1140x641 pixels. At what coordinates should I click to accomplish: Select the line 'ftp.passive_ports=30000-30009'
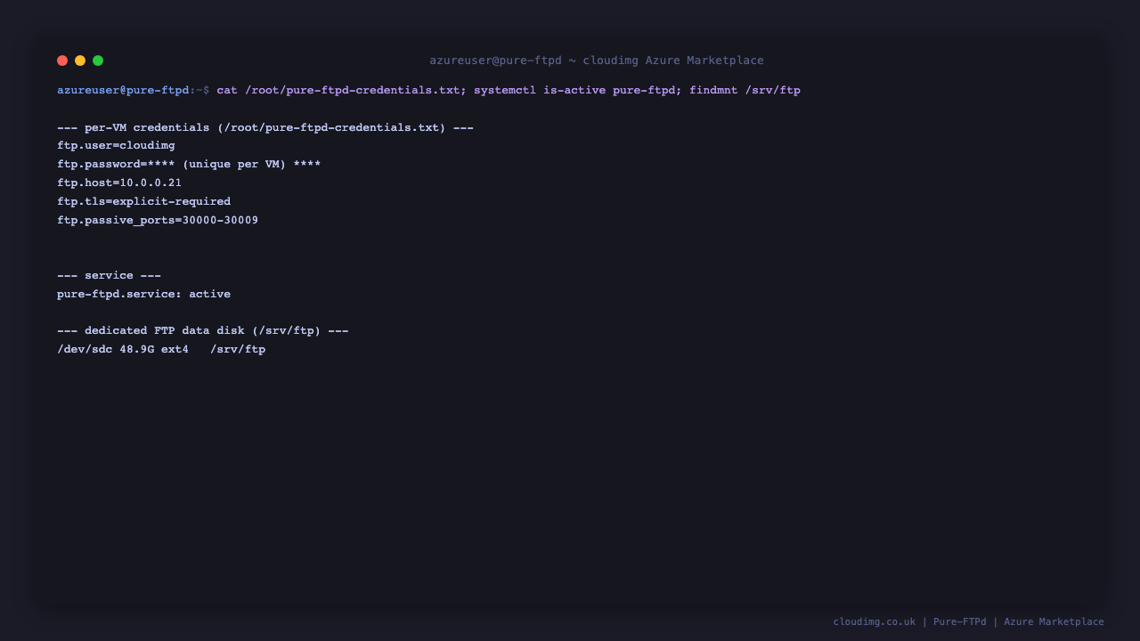(158, 220)
